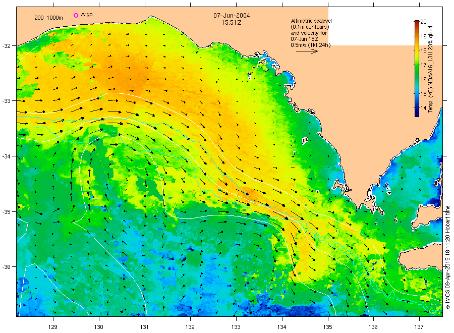Click the latitude label '-32'
This screenshot has width=454, height=333.
pos(6,46)
